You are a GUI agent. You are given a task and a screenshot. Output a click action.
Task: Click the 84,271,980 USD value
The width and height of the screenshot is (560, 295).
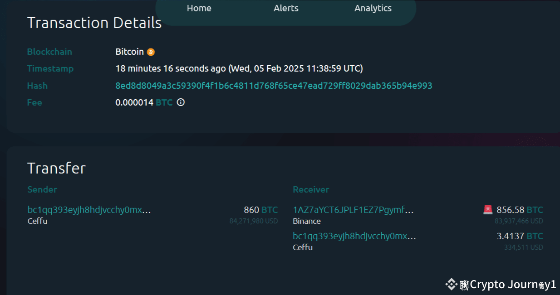point(254,221)
